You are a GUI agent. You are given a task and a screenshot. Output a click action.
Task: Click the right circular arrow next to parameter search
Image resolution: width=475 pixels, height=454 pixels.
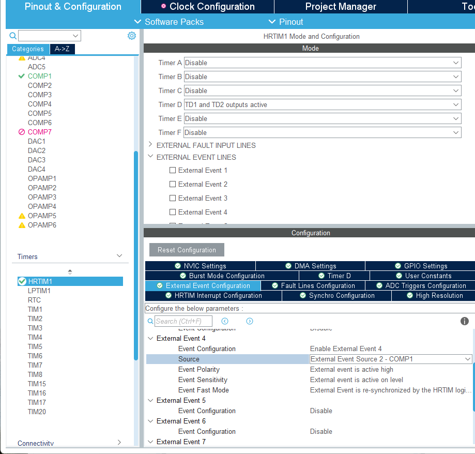[x=250, y=321]
